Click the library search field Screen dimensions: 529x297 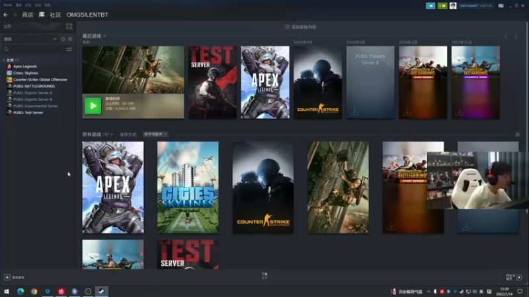click(34, 49)
